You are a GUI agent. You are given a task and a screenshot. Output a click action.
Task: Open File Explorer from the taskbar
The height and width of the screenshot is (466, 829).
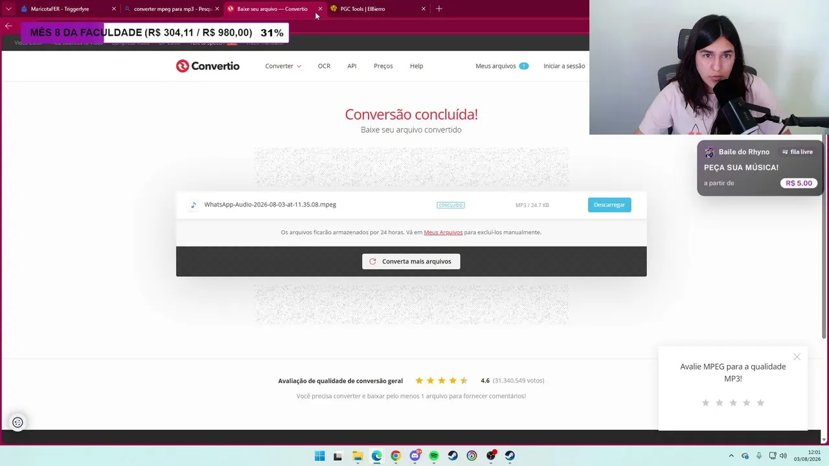(358, 456)
